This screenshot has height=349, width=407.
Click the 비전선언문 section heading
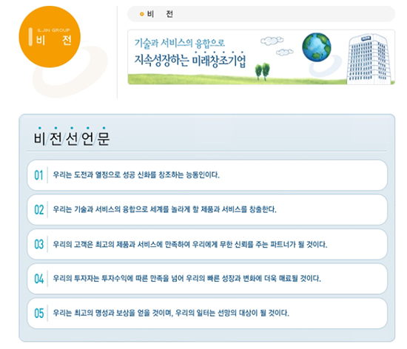pyautogui.click(x=72, y=138)
